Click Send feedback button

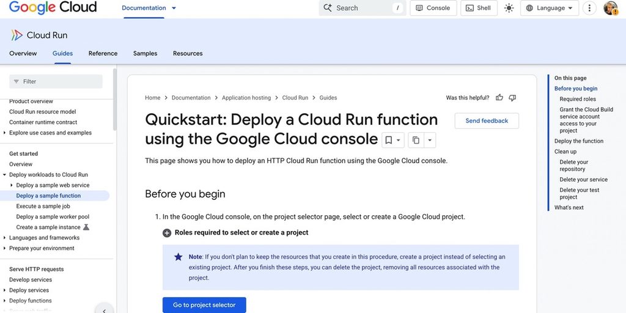click(487, 120)
